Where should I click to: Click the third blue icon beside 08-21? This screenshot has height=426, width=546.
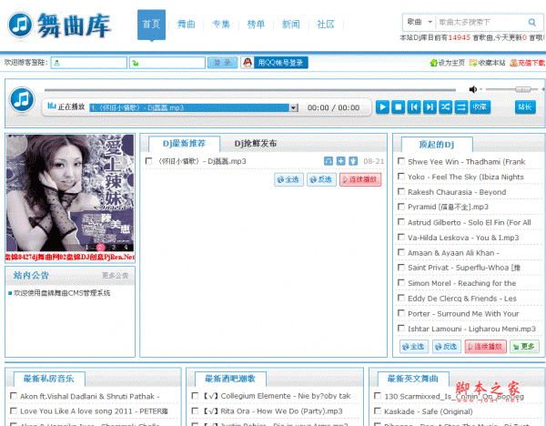tap(353, 161)
